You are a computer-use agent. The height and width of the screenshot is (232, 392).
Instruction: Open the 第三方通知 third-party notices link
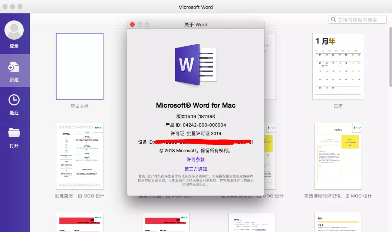click(196, 169)
